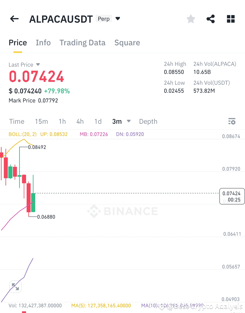Image resolution: width=245 pixels, height=313 pixels.
Task: Add ALPACAUSDT to favorites with star icon
Action: pyautogui.click(x=191, y=19)
